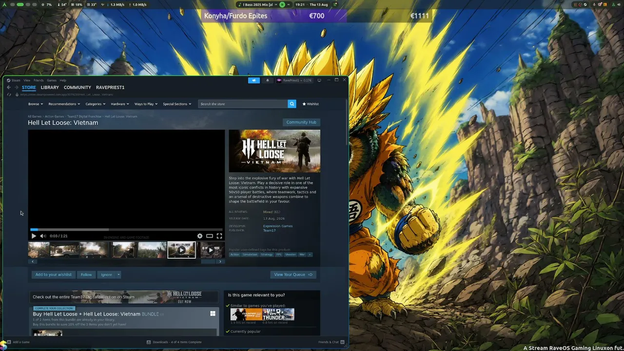Open the Games menu
624x351 pixels.
click(52, 80)
